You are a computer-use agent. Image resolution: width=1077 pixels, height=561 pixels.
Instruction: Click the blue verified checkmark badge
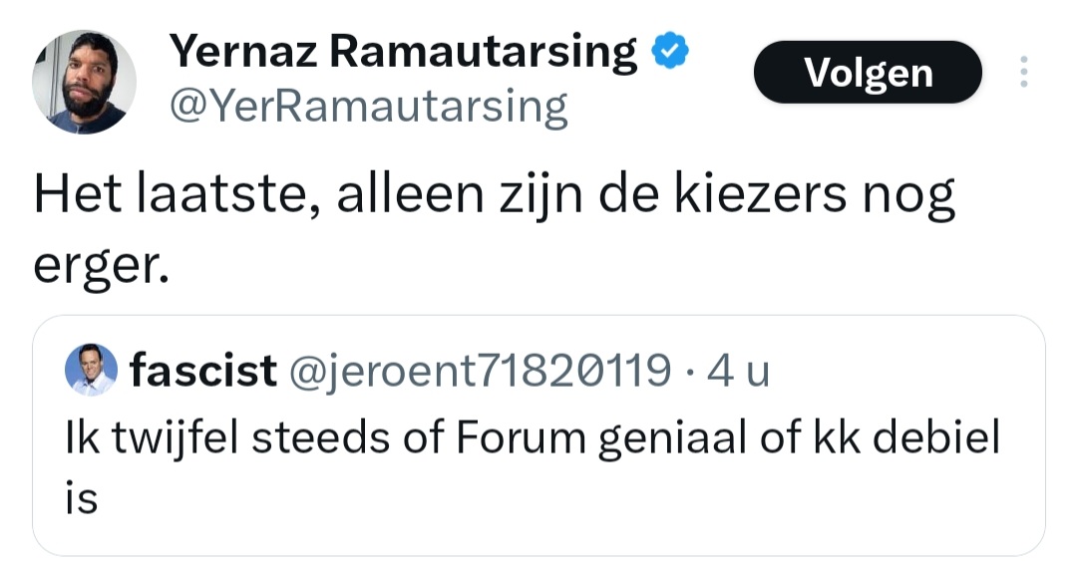pyautogui.click(x=669, y=49)
